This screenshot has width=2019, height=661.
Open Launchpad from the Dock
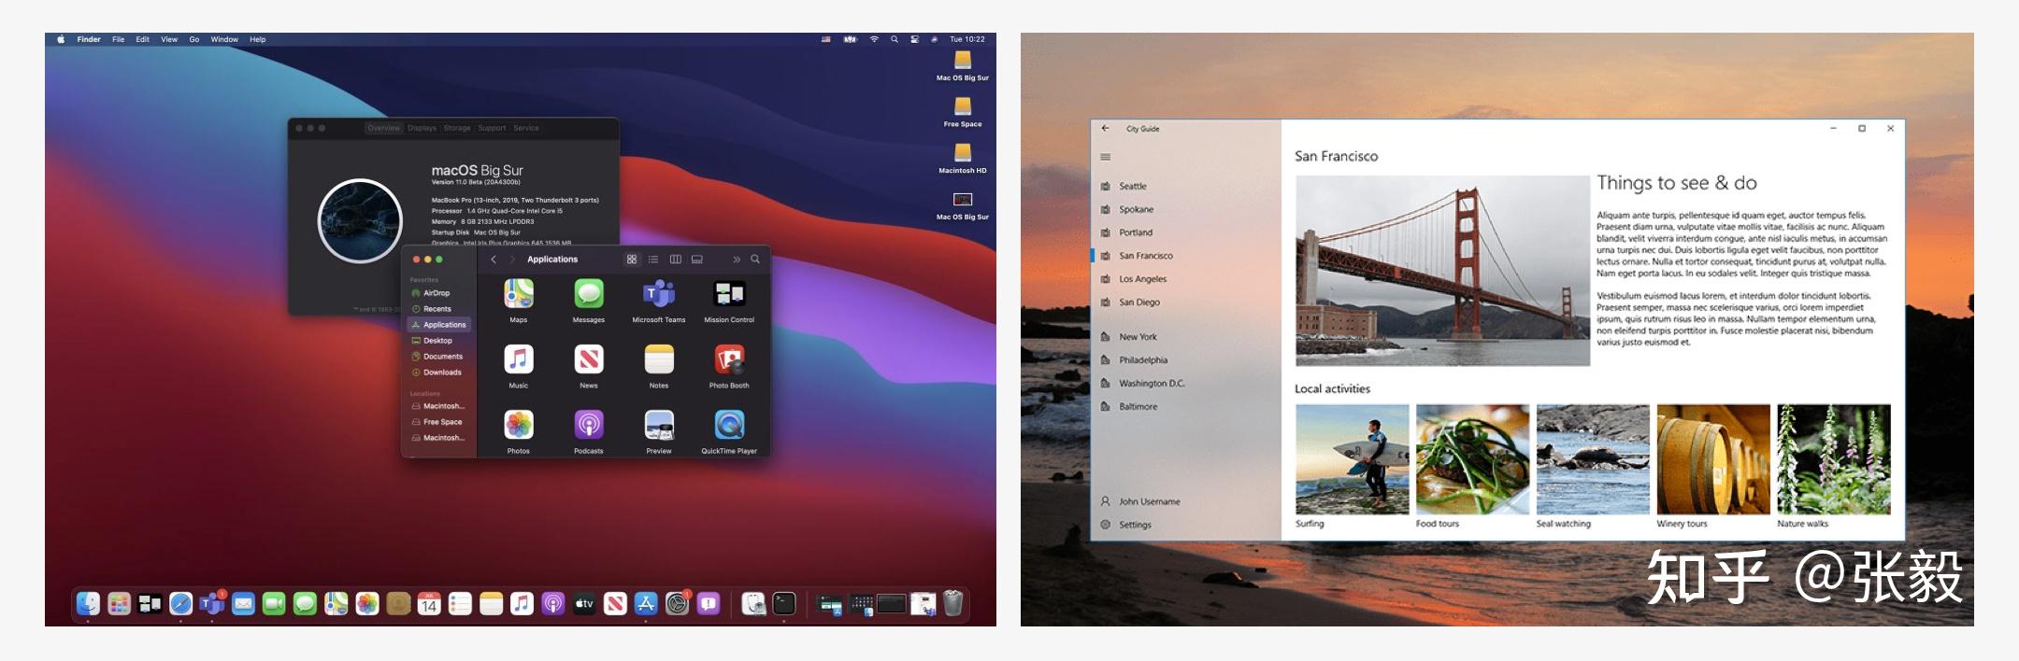click(x=119, y=604)
